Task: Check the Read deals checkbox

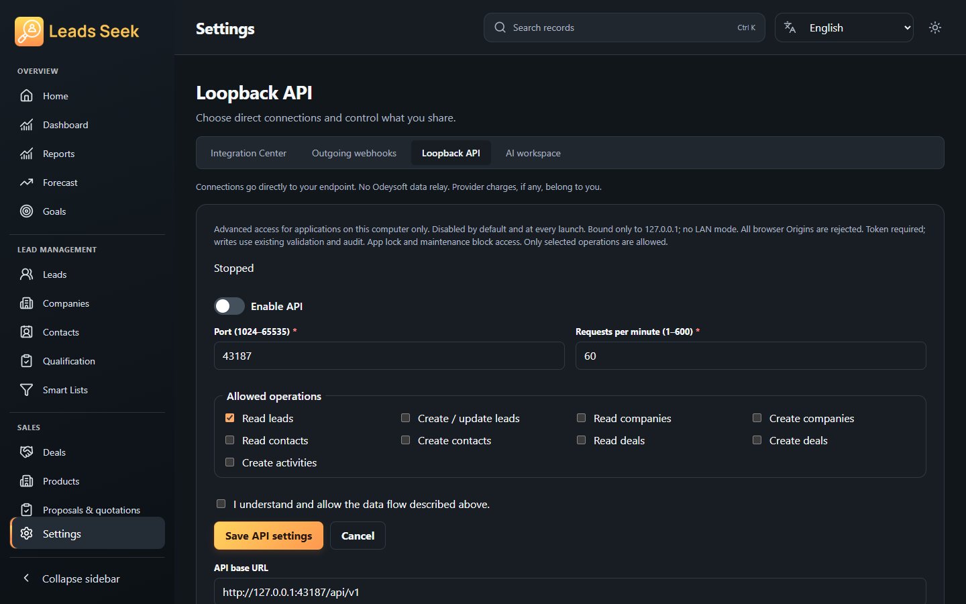Action: point(582,440)
